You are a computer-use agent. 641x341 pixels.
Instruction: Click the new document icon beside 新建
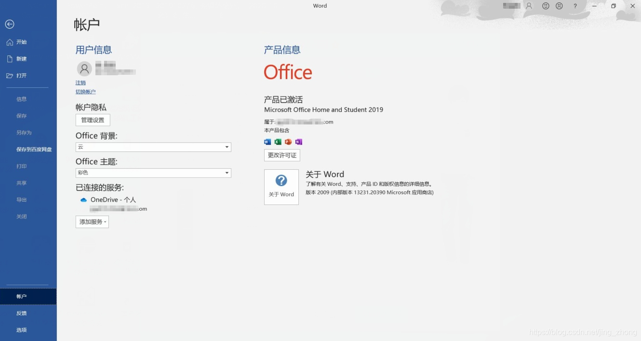tap(10, 59)
